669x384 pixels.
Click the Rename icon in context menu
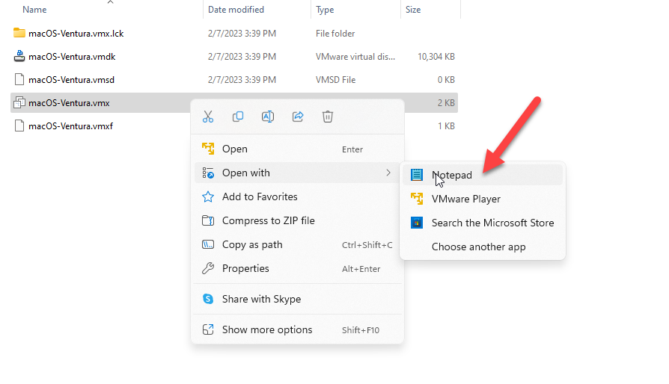point(268,117)
